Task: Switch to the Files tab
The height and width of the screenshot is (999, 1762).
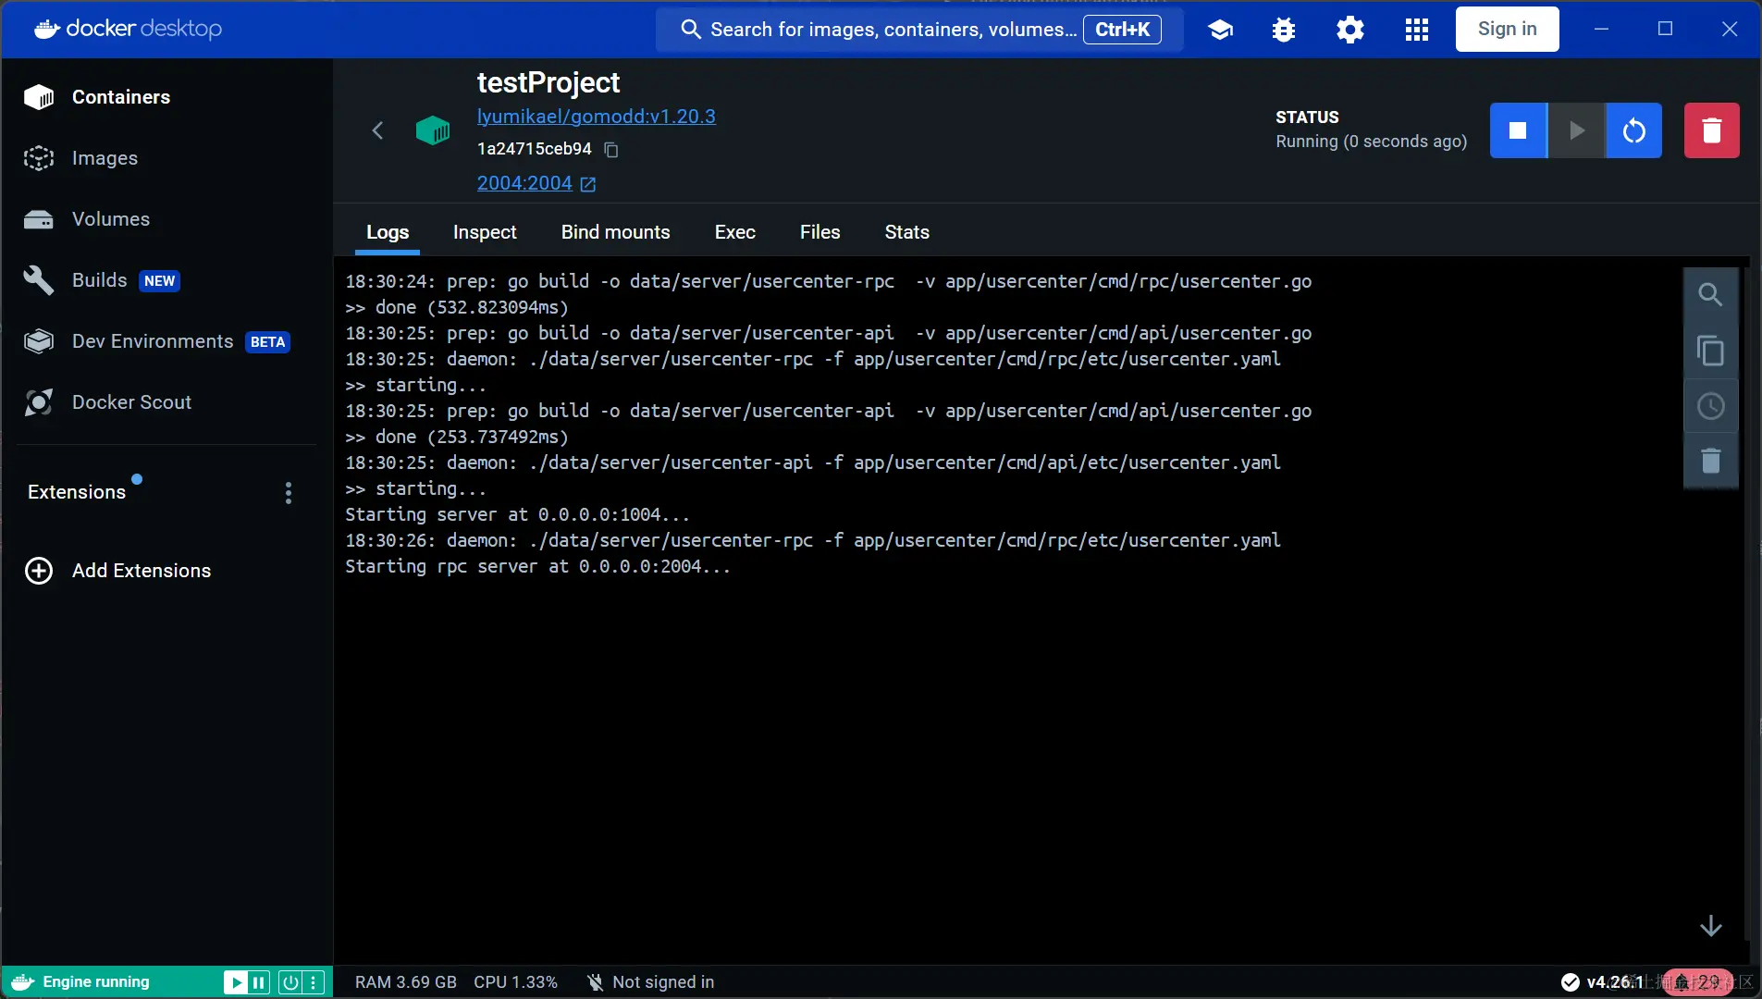Action: (820, 232)
